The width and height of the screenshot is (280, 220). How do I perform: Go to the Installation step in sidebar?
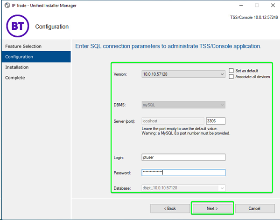[x=36, y=67]
